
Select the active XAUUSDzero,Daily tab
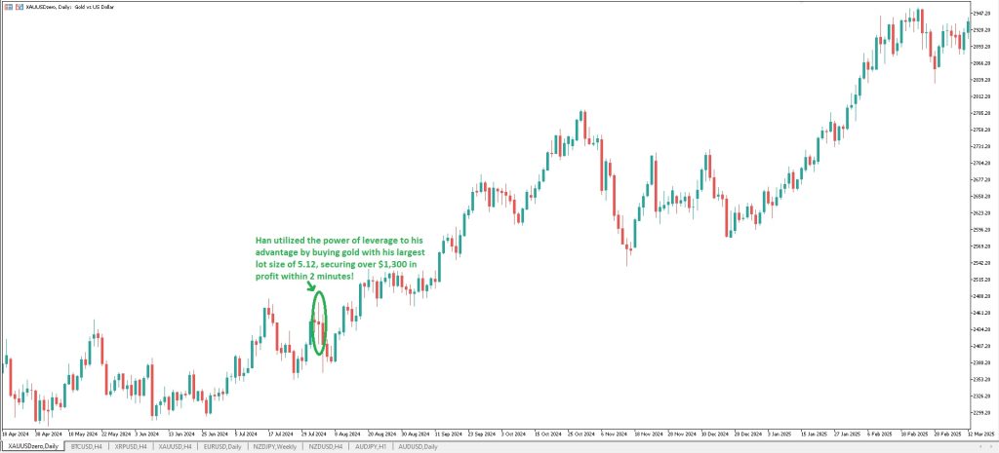click(33, 446)
